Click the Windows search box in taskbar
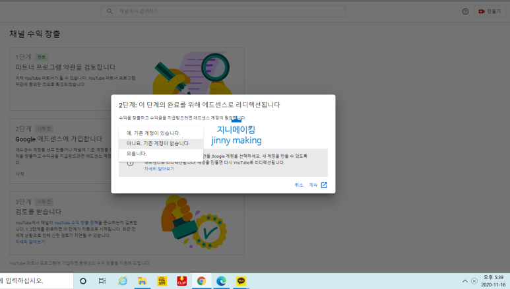 click(36, 281)
